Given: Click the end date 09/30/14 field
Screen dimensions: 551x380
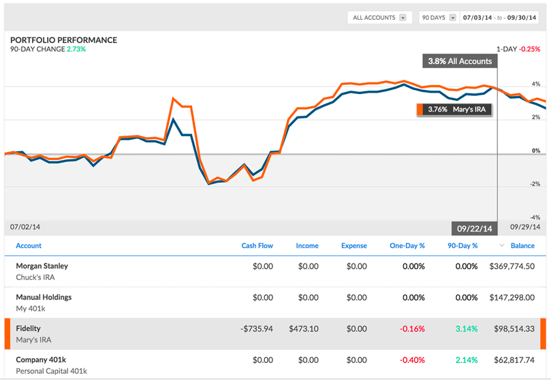Looking at the screenshot, I should [526, 18].
